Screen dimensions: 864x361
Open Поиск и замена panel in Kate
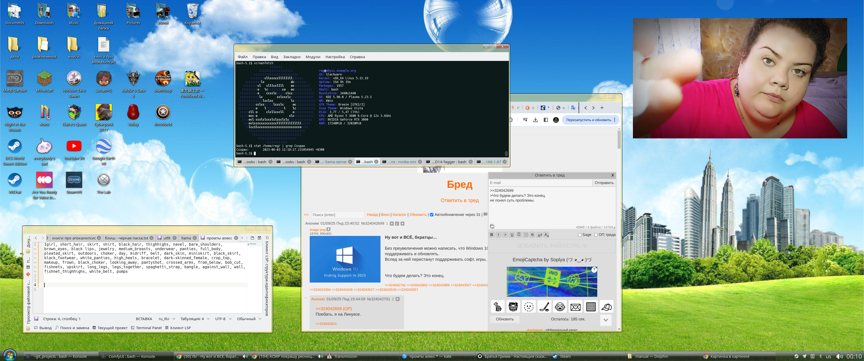tap(72, 328)
